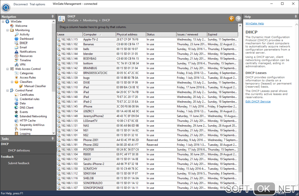Click Monitoring in the breadcrumb
The image size is (299, 196).
pyautogui.click(x=90, y=20)
